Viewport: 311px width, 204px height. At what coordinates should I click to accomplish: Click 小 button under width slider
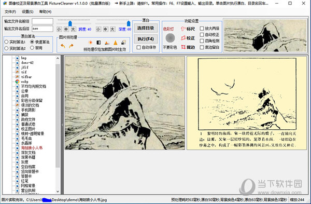pyautogui.click(x=59, y=30)
